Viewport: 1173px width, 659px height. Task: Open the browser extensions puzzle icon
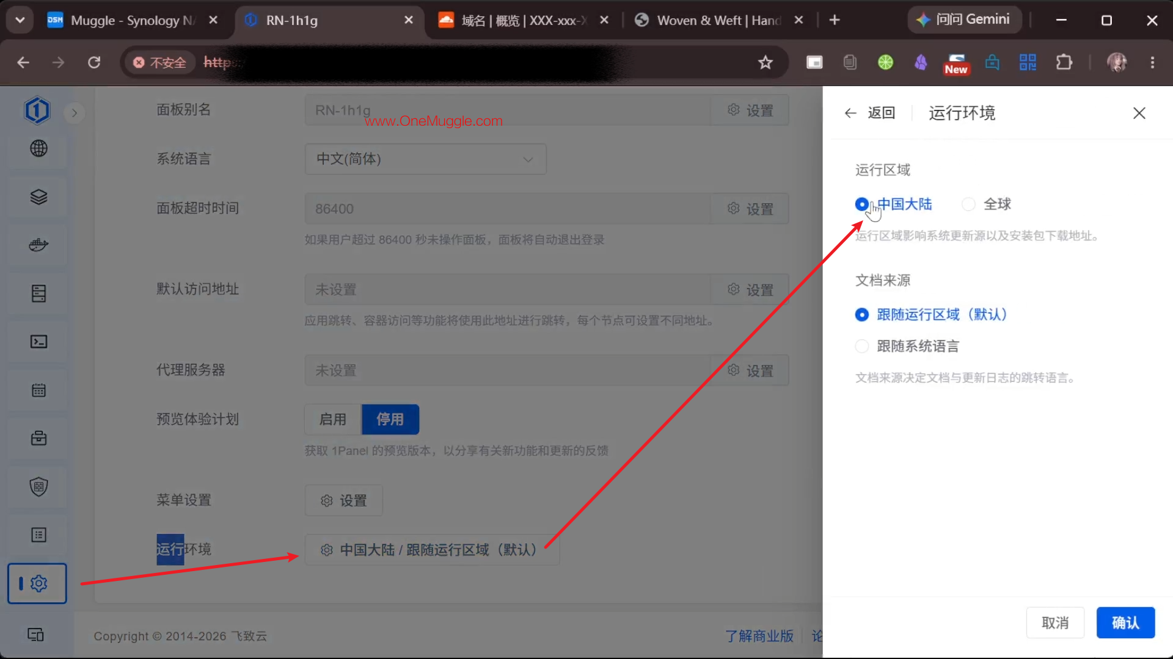(x=1064, y=62)
